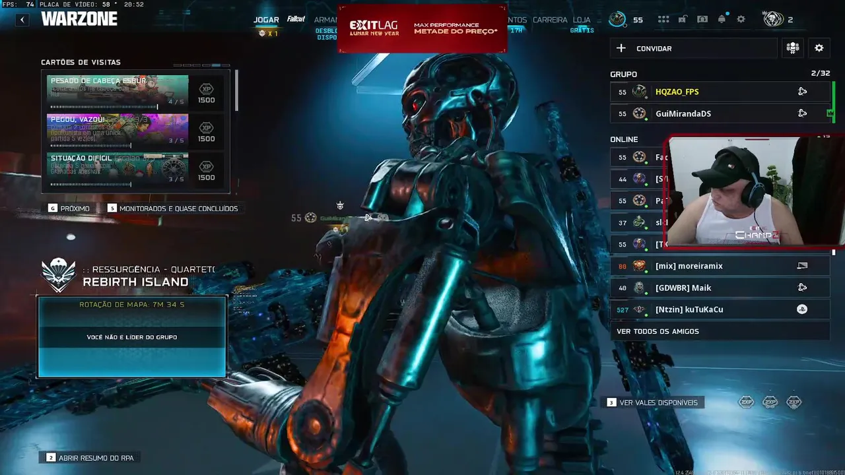This screenshot has height=475, width=845.
Task: Click XP 1500 badge on Situação Difícil card
Action: [x=207, y=171]
